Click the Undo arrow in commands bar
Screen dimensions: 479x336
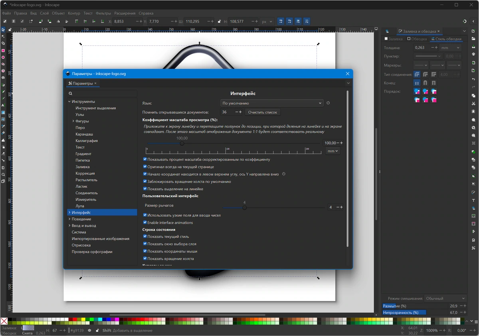473,79
